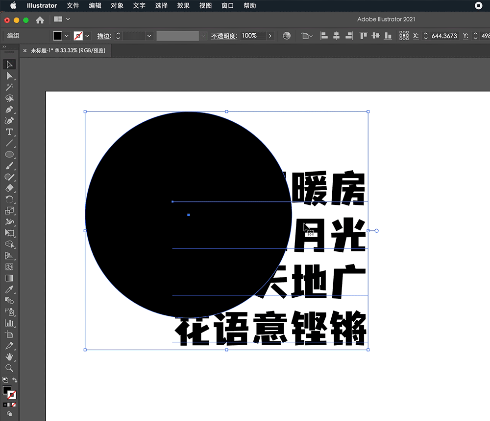Click the Home icon
490x421 pixels.
click(40, 20)
